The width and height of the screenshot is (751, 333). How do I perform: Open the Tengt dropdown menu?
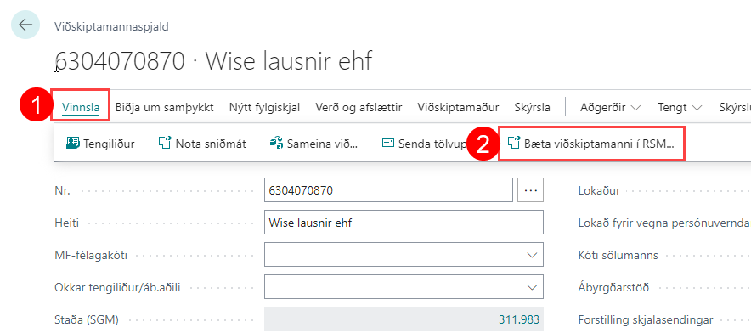point(680,107)
